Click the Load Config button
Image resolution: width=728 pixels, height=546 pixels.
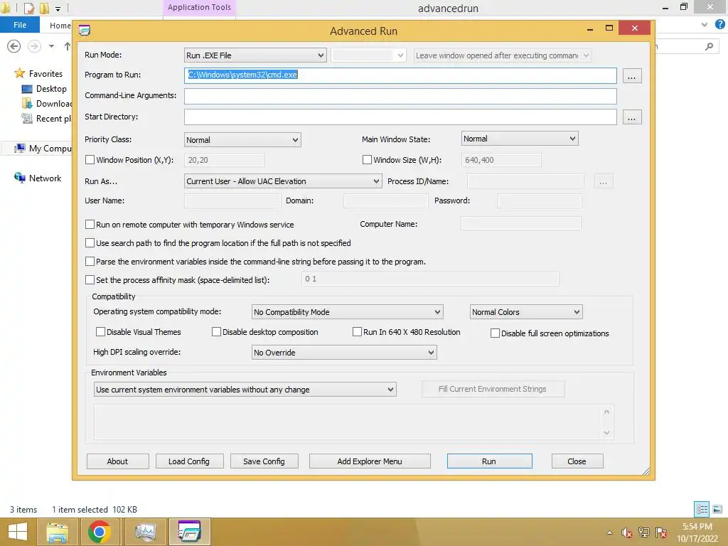[x=189, y=461]
